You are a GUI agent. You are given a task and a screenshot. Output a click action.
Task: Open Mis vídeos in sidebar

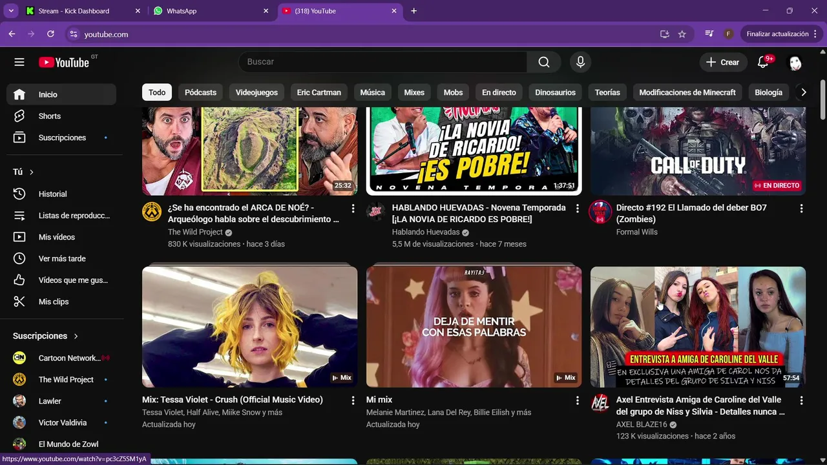(61, 237)
